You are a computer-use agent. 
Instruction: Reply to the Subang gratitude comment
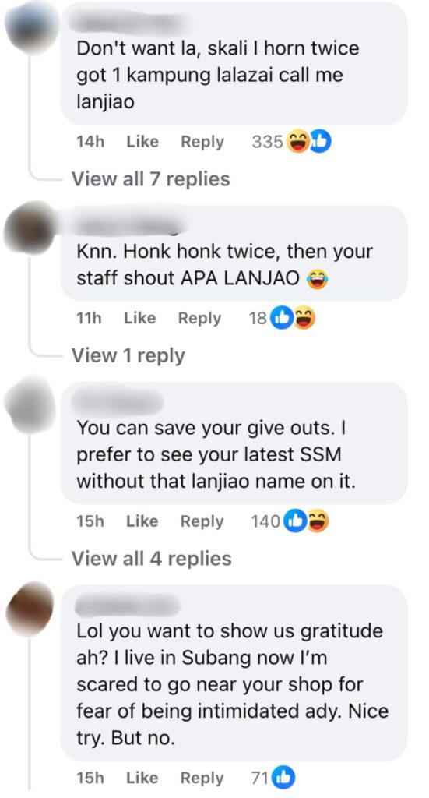(x=202, y=778)
